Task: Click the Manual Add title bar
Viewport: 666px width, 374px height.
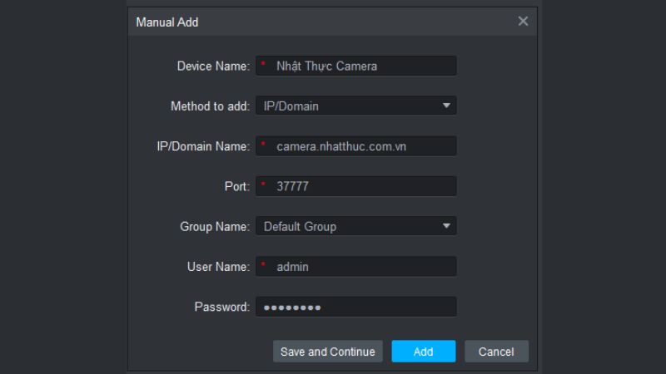Action: [316, 22]
